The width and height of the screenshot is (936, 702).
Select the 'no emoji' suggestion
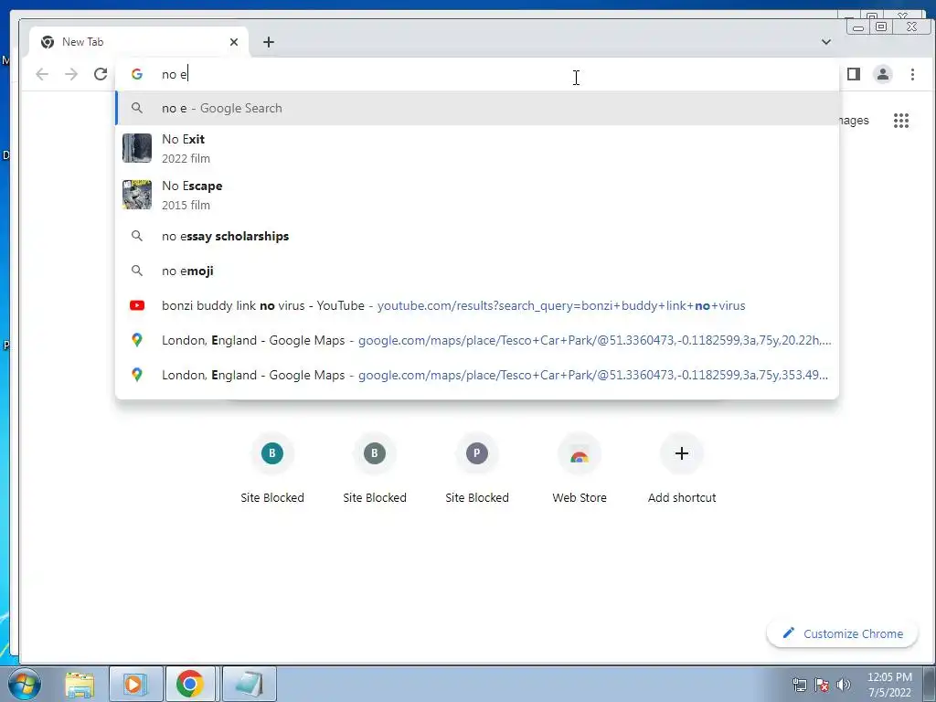coord(477,271)
